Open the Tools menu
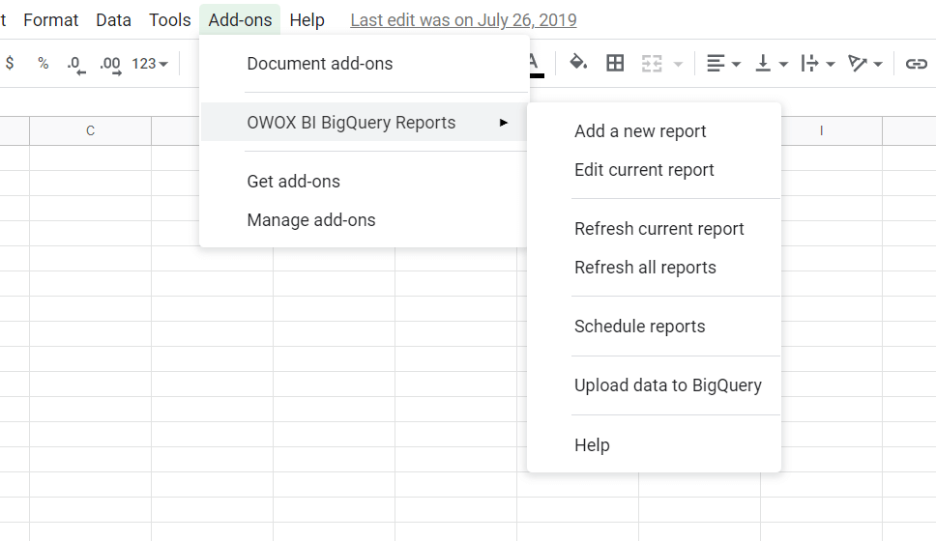 (x=169, y=19)
